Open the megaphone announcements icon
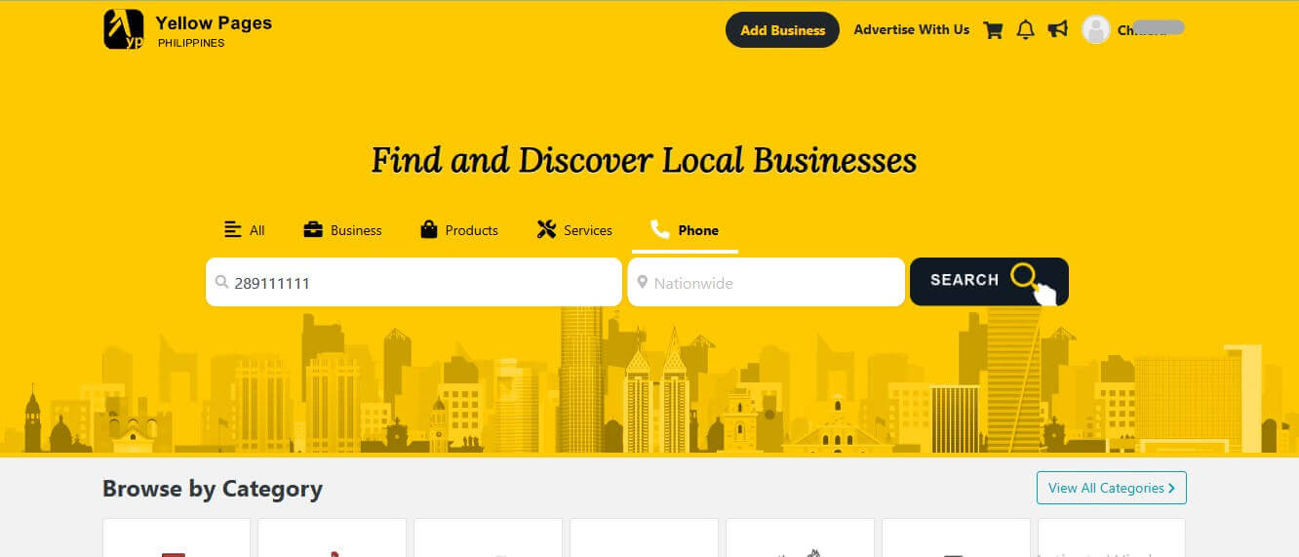The height and width of the screenshot is (557, 1299). tap(1058, 30)
